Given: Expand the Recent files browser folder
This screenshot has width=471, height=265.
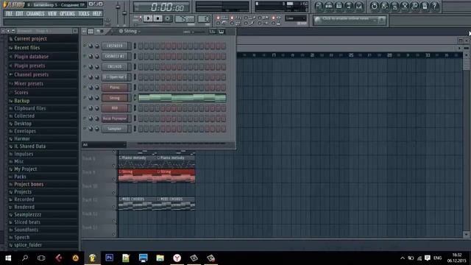Looking at the screenshot, I should click(27, 47).
